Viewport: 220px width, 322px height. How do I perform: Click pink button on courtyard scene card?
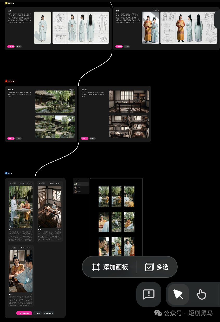tap(11, 138)
